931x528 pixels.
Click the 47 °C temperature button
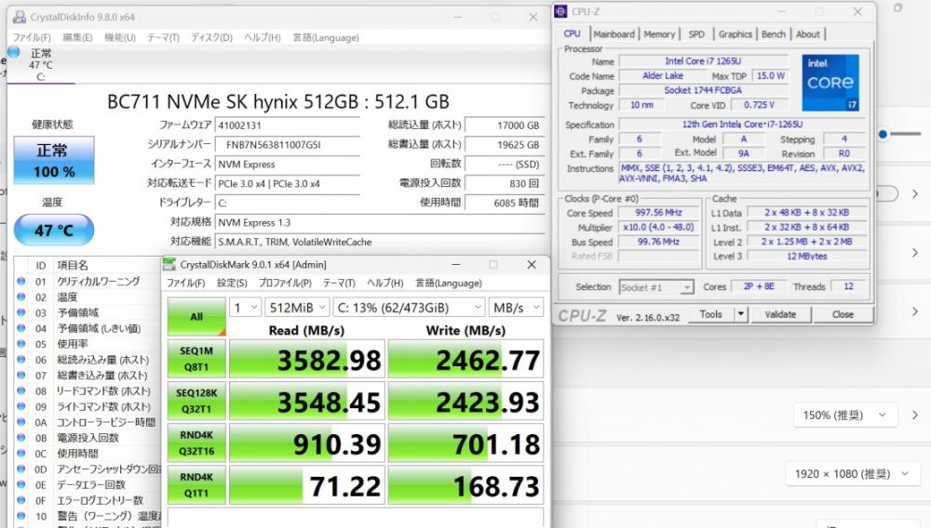tap(54, 230)
